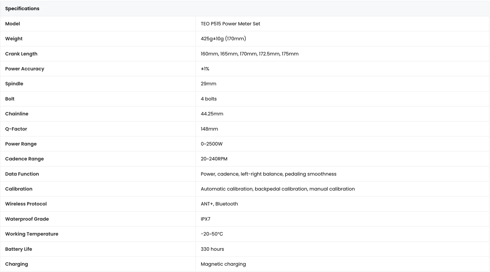
Task: Click the TEO P515 Power Meter Set value
Action: pos(230,24)
